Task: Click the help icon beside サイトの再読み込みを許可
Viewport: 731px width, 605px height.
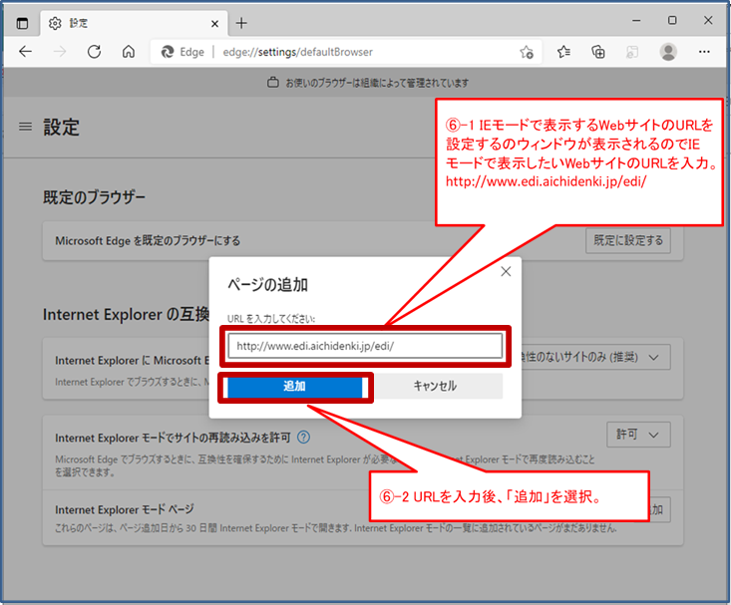Action: [303, 438]
